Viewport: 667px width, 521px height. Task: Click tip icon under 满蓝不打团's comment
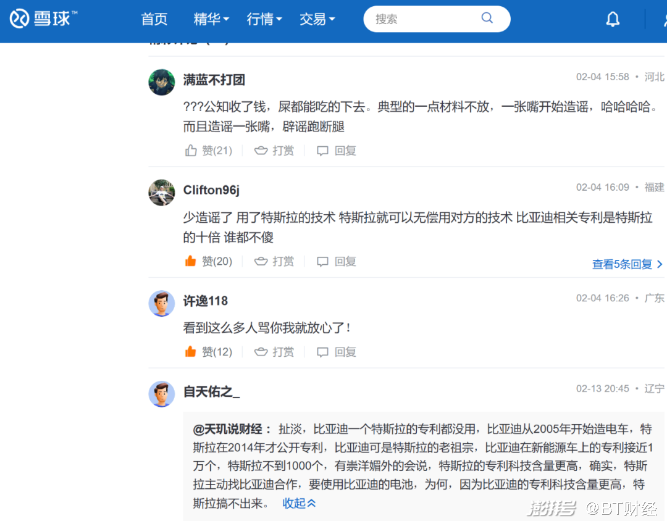pyautogui.click(x=261, y=151)
